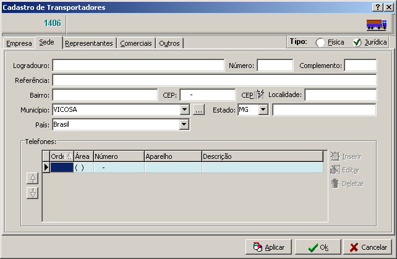The height and width of the screenshot is (259, 397).
Task: Open the title bar help button
Action: tap(377, 7)
